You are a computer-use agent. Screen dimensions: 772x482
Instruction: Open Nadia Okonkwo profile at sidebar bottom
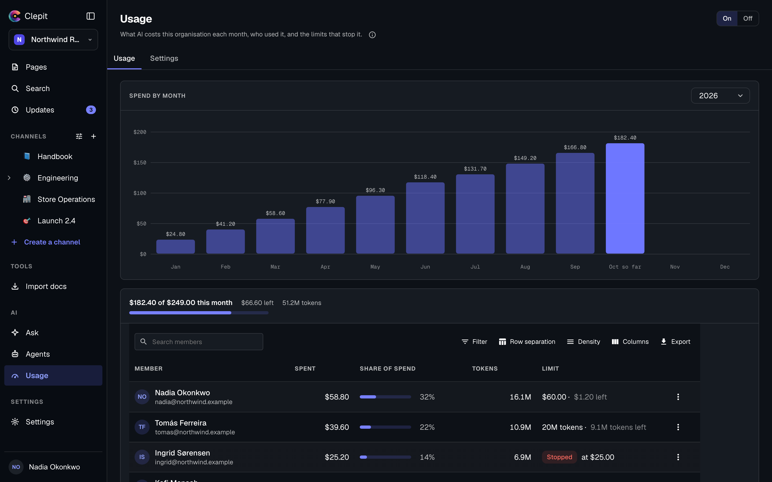[53, 467]
